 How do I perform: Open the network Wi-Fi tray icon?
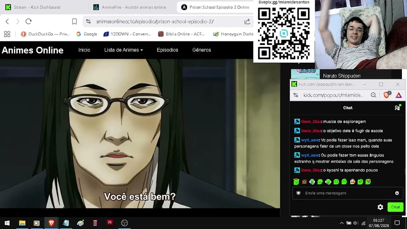pyautogui.click(x=363, y=223)
